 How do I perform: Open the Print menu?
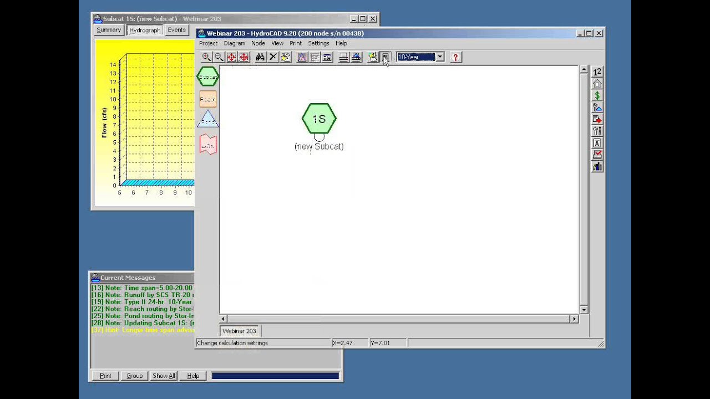click(x=296, y=43)
